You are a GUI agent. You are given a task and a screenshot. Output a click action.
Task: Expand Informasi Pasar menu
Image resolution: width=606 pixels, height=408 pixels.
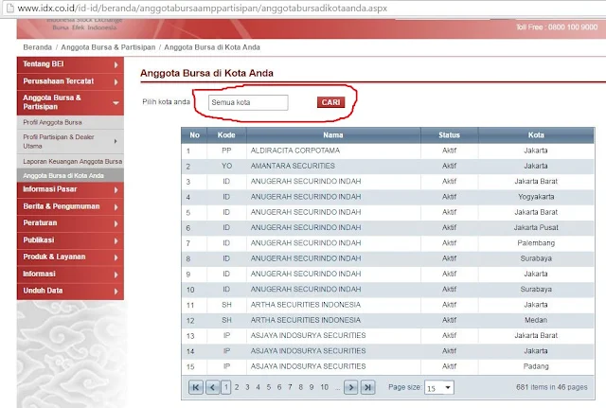116,189
